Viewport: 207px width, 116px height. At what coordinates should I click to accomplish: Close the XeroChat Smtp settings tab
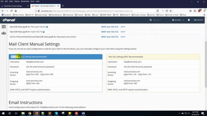click(x=28, y=6)
